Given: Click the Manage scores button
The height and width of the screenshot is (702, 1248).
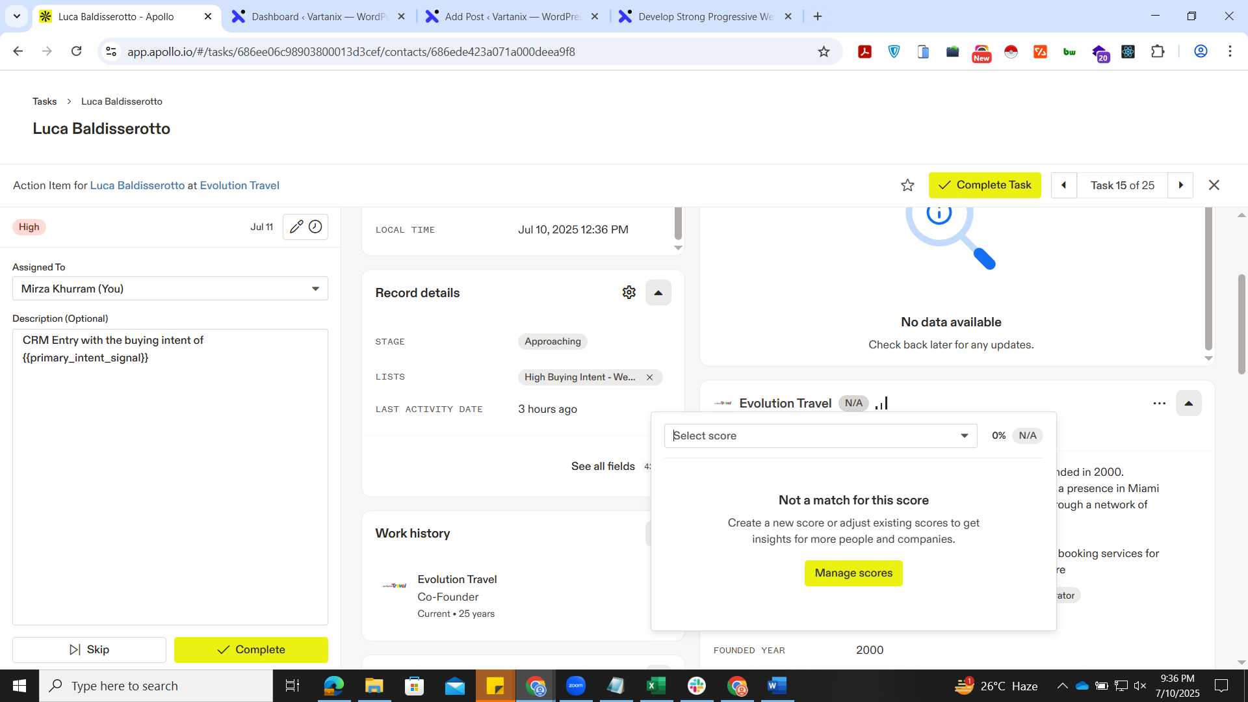Looking at the screenshot, I should pyautogui.click(x=853, y=573).
